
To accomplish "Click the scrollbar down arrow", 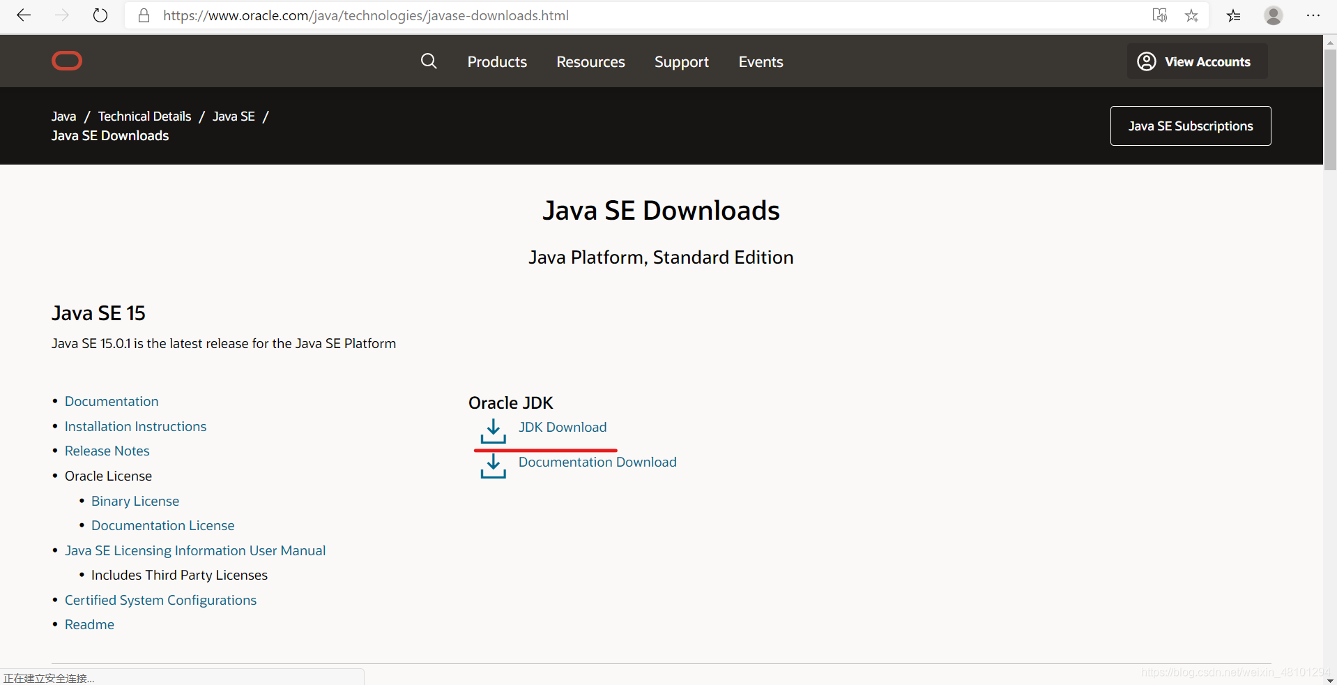I will tap(1330, 680).
